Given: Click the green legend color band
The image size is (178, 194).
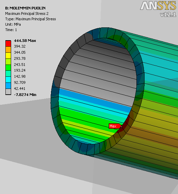Looking at the screenshot, I should pos(8,68).
